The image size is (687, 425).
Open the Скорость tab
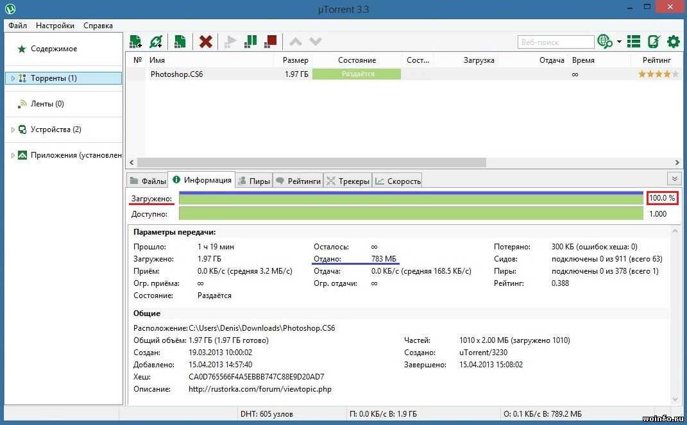point(398,181)
